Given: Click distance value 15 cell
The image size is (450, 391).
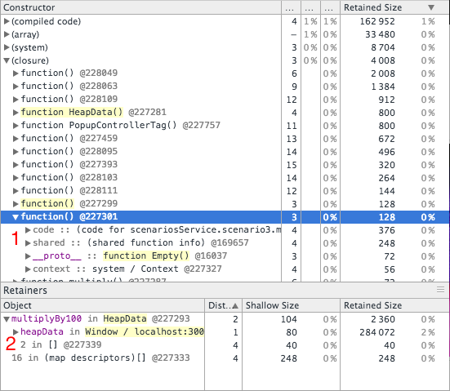Looking at the screenshot, I should (x=292, y=165).
